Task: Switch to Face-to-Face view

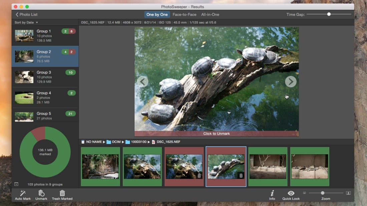Action: pyautogui.click(x=185, y=15)
